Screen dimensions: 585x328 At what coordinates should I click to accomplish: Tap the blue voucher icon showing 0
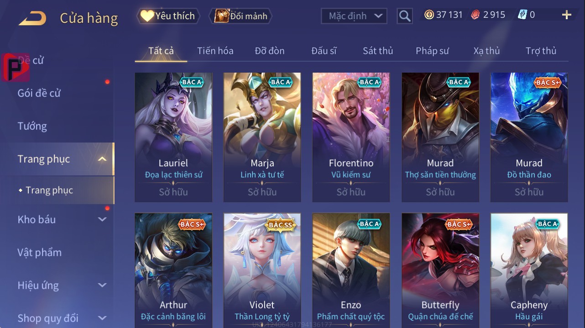click(522, 15)
